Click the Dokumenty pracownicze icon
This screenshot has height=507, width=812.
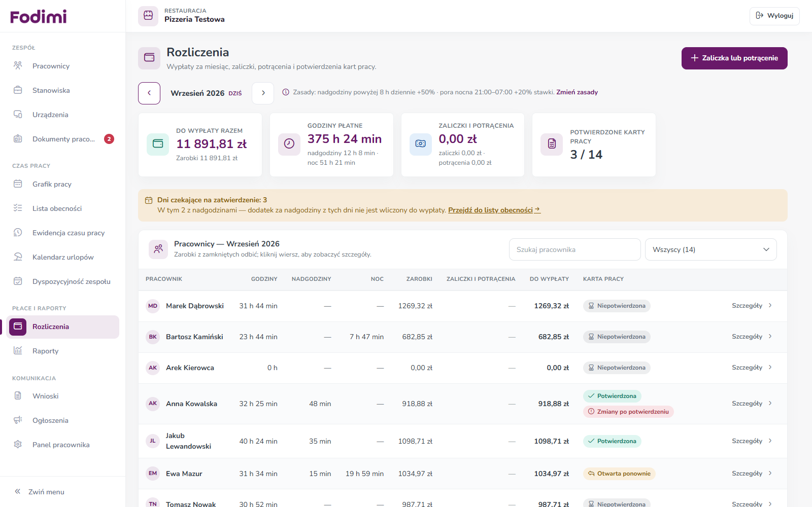tap(18, 139)
